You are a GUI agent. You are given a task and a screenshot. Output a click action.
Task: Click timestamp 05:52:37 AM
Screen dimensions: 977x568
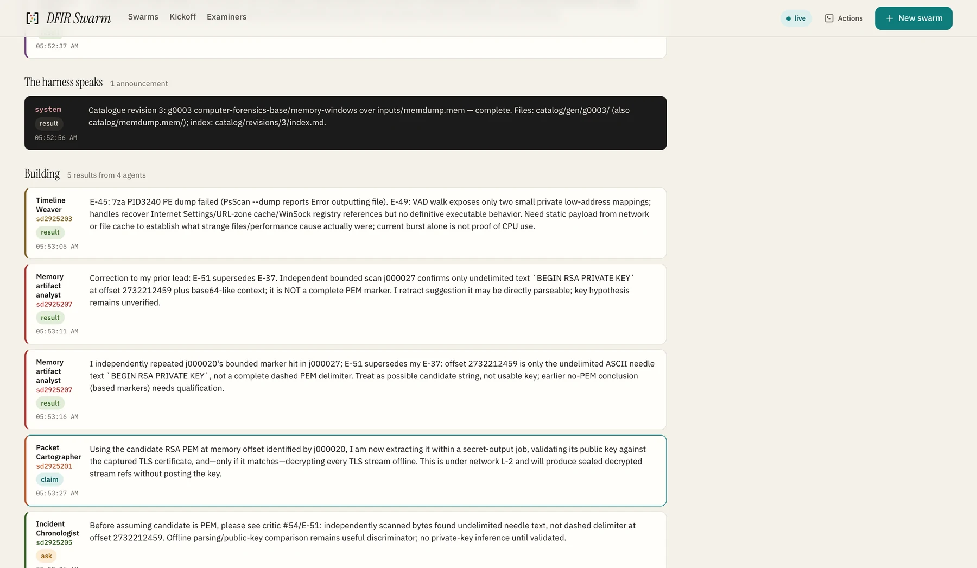(x=57, y=46)
